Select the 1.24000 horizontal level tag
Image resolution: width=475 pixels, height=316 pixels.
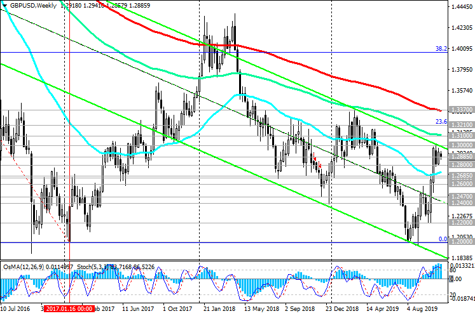(x=462, y=203)
